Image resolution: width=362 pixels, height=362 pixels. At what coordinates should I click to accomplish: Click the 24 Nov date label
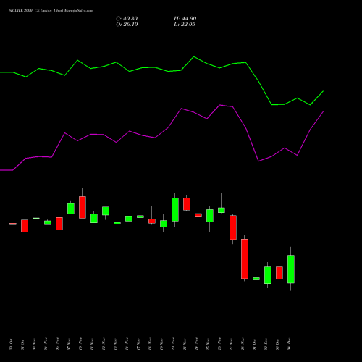(196, 345)
